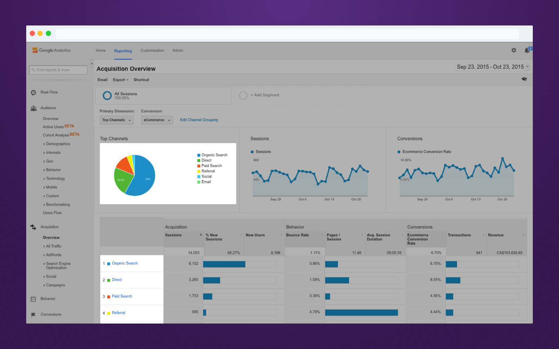Click the graduation cap education icon
Image resolution: width=559 pixels, height=349 pixels.
[524, 79]
